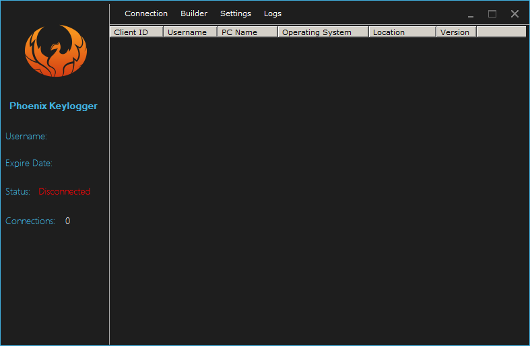The image size is (530, 346).
Task: Open the Builder menu
Action: click(x=194, y=13)
